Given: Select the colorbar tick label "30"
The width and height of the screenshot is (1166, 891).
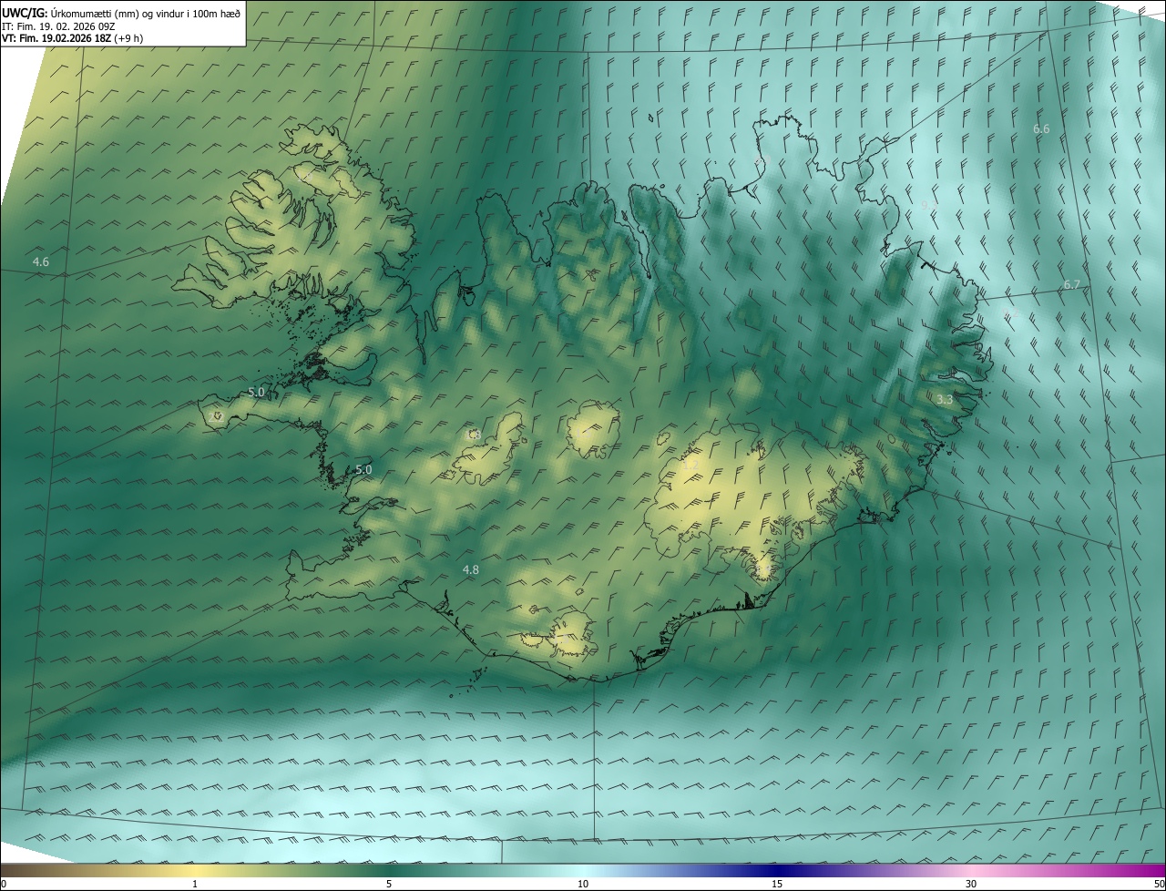Looking at the screenshot, I should click(971, 884).
